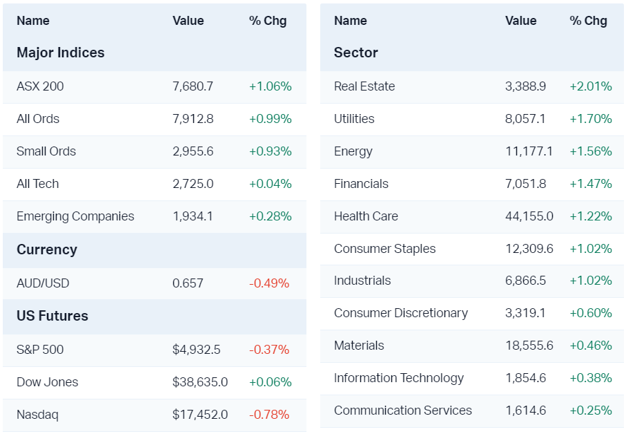Image resolution: width=626 pixels, height=434 pixels.
Task: Open the ASX 200 index row
Action: (x=40, y=86)
